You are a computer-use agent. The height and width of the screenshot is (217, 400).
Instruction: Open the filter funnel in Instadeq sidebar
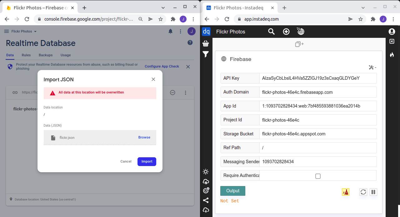click(206, 54)
